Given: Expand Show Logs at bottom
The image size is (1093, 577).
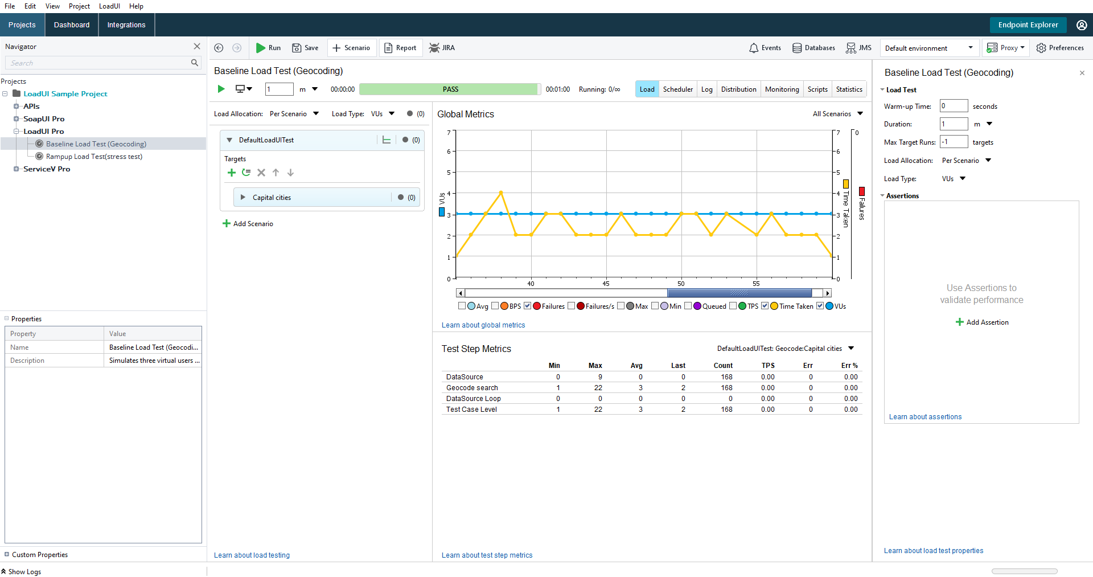Looking at the screenshot, I should 21,572.
